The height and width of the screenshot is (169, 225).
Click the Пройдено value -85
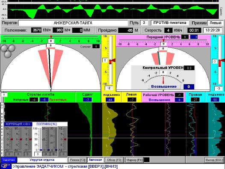coord(126,30)
